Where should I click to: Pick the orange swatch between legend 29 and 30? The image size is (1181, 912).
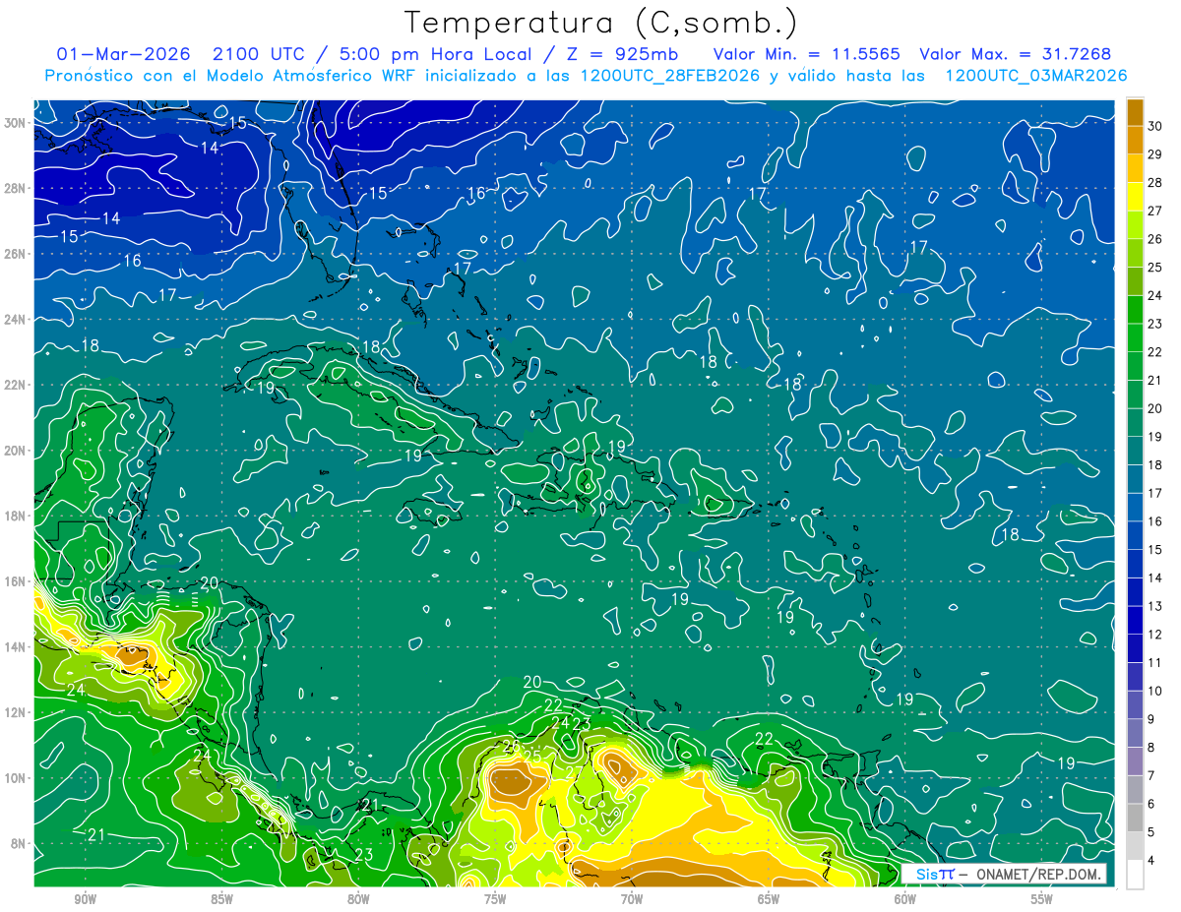tap(1135, 140)
